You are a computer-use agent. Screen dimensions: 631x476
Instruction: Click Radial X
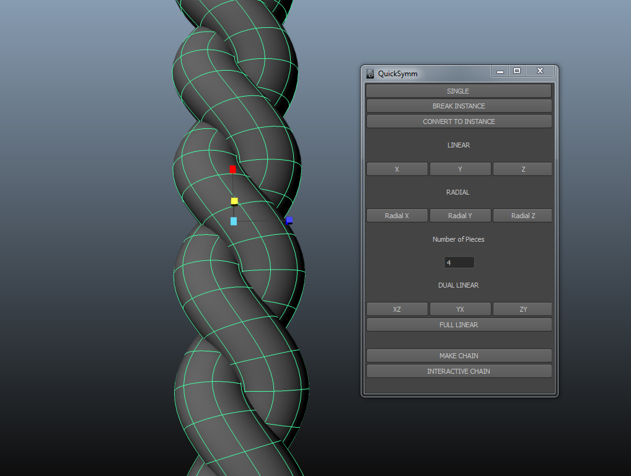pyautogui.click(x=397, y=215)
